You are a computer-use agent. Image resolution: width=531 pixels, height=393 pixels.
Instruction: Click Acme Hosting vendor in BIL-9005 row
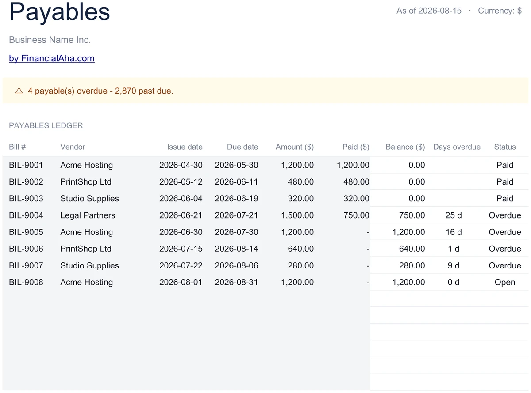87,232
